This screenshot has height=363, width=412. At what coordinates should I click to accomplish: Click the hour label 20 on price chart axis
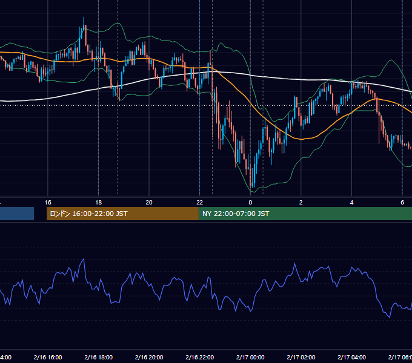(x=149, y=202)
